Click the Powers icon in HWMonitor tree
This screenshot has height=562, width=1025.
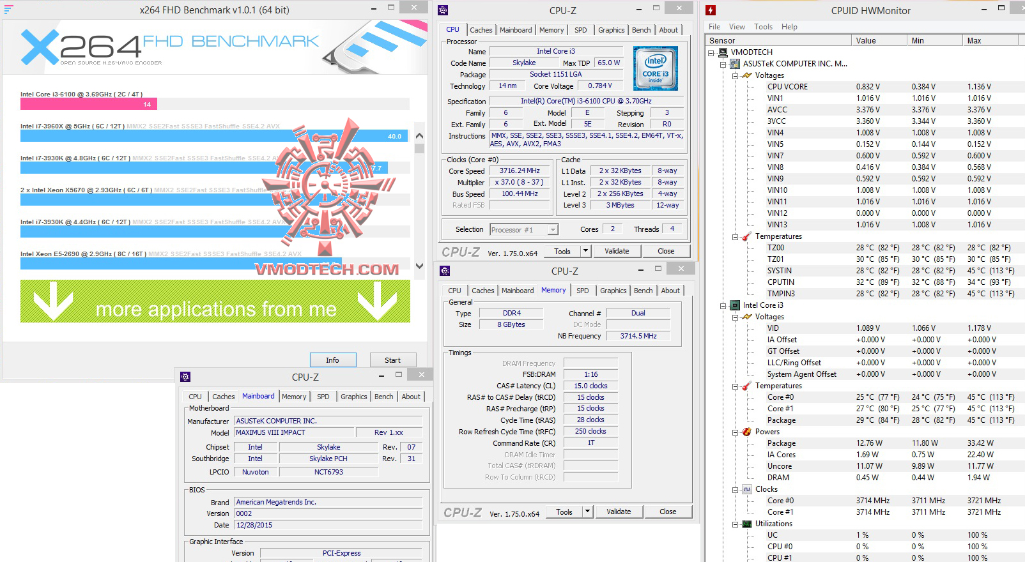point(747,432)
